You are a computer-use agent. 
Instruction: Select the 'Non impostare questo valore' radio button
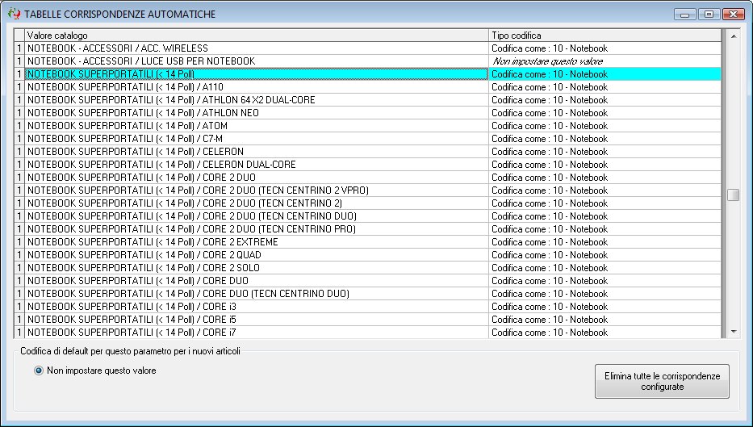(x=39, y=370)
